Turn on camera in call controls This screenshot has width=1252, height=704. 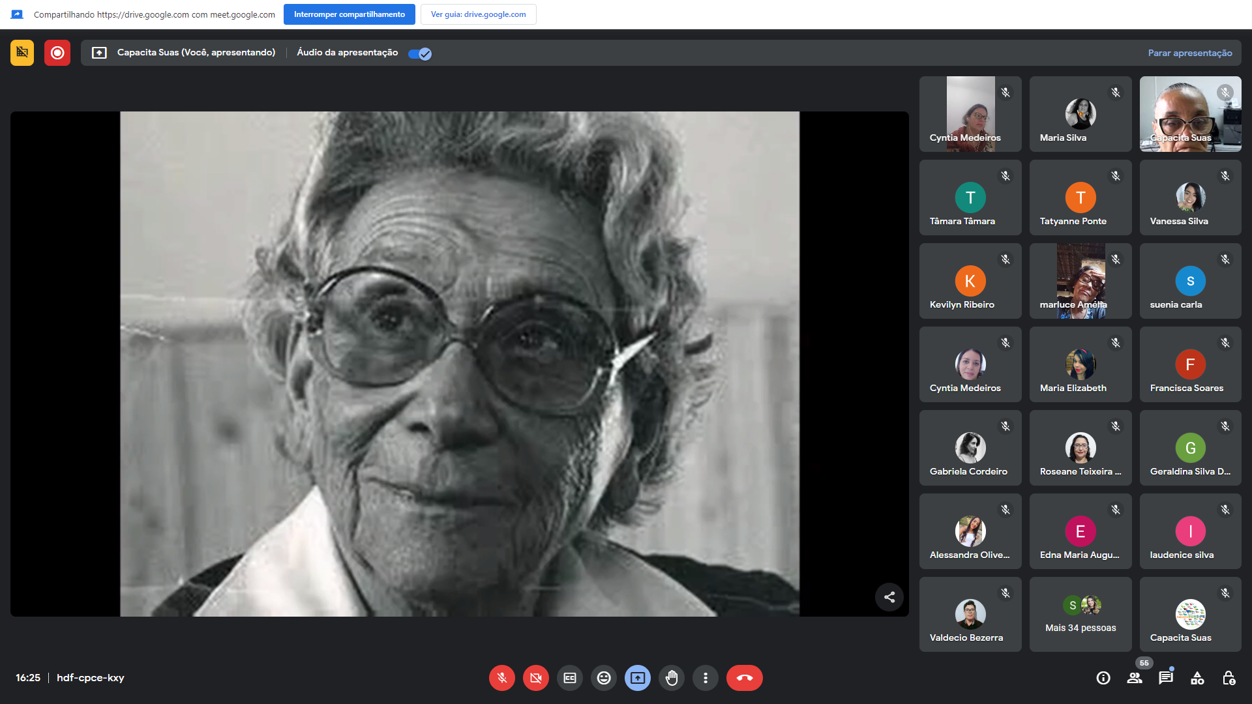point(535,678)
